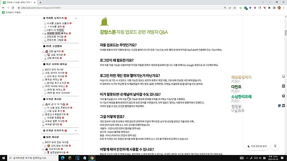Click the Windows Start button

click(x=4, y=158)
